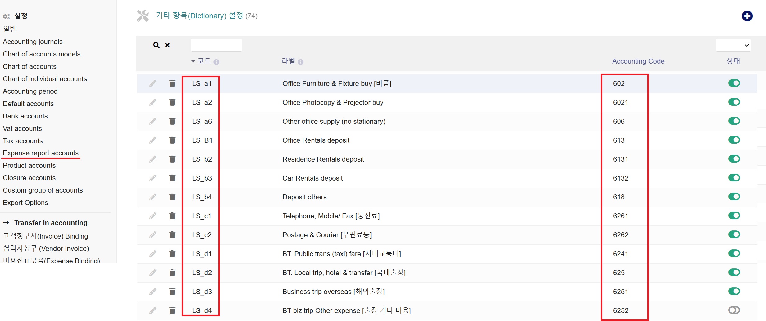Viewport: 766px width, 321px height.
Task: Click the search magnifier icon in filter row
Action: click(x=156, y=45)
